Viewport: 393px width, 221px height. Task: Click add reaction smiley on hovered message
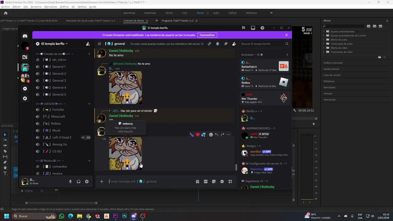click(x=211, y=135)
